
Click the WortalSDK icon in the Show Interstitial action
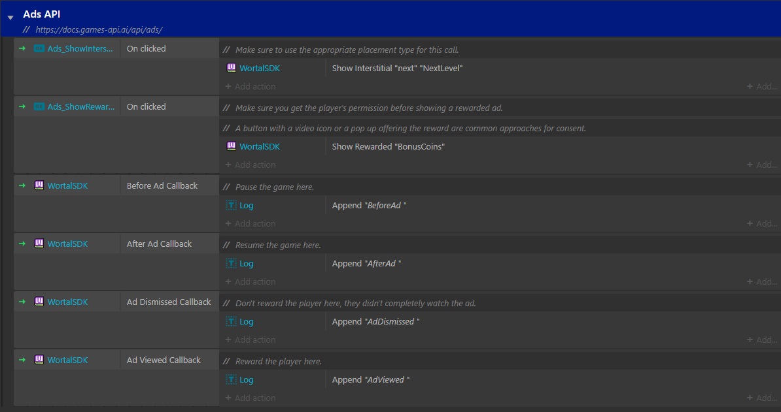[232, 68]
